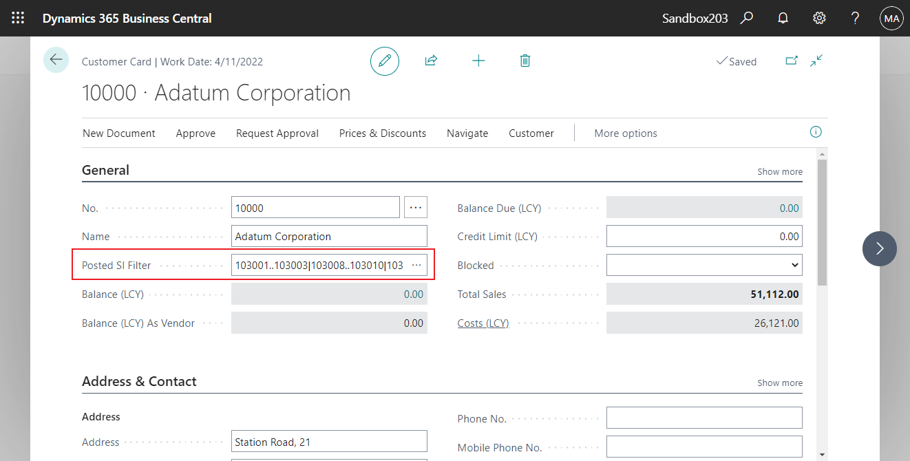910x461 pixels.
Task: Open notifications via the bell icon
Action: click(x=783, y=18)
